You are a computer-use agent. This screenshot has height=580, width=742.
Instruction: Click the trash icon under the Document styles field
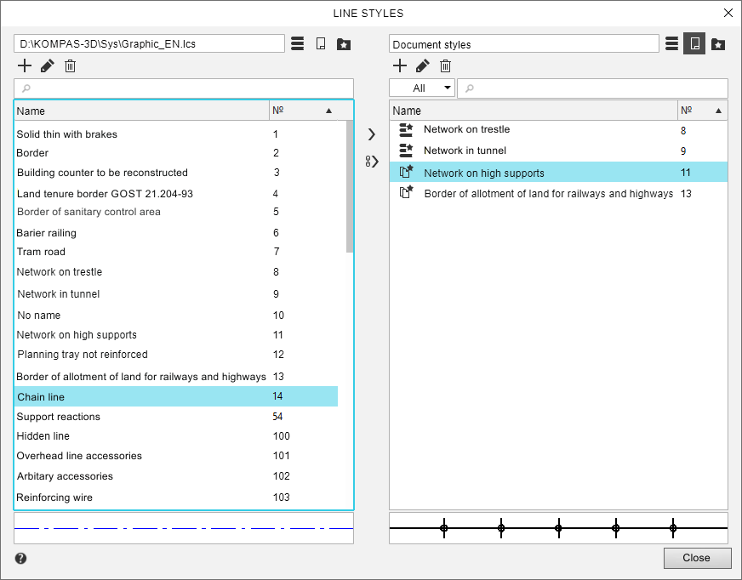point(445,65)
